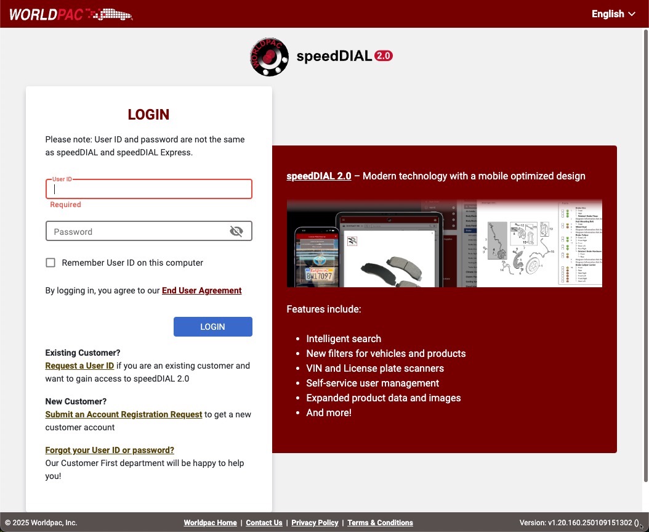Open the English language dropdown
649x532 pixels.
tap(613, 14)
